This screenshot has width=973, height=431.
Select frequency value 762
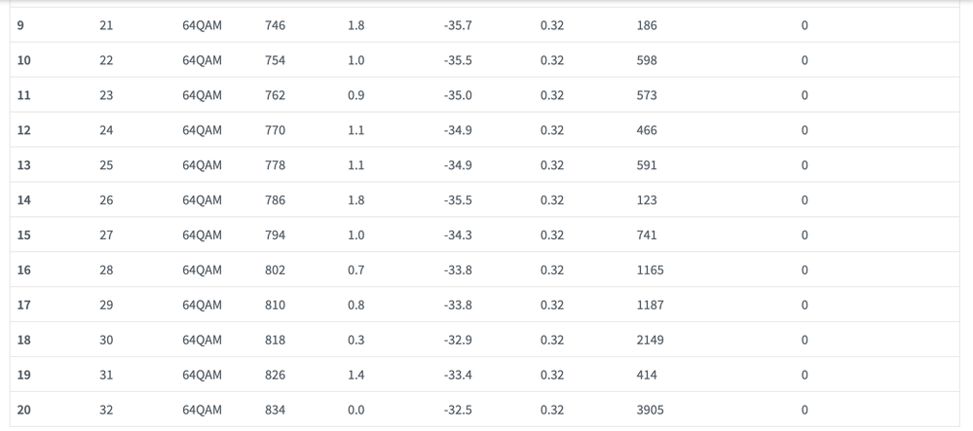pos(275,95)
